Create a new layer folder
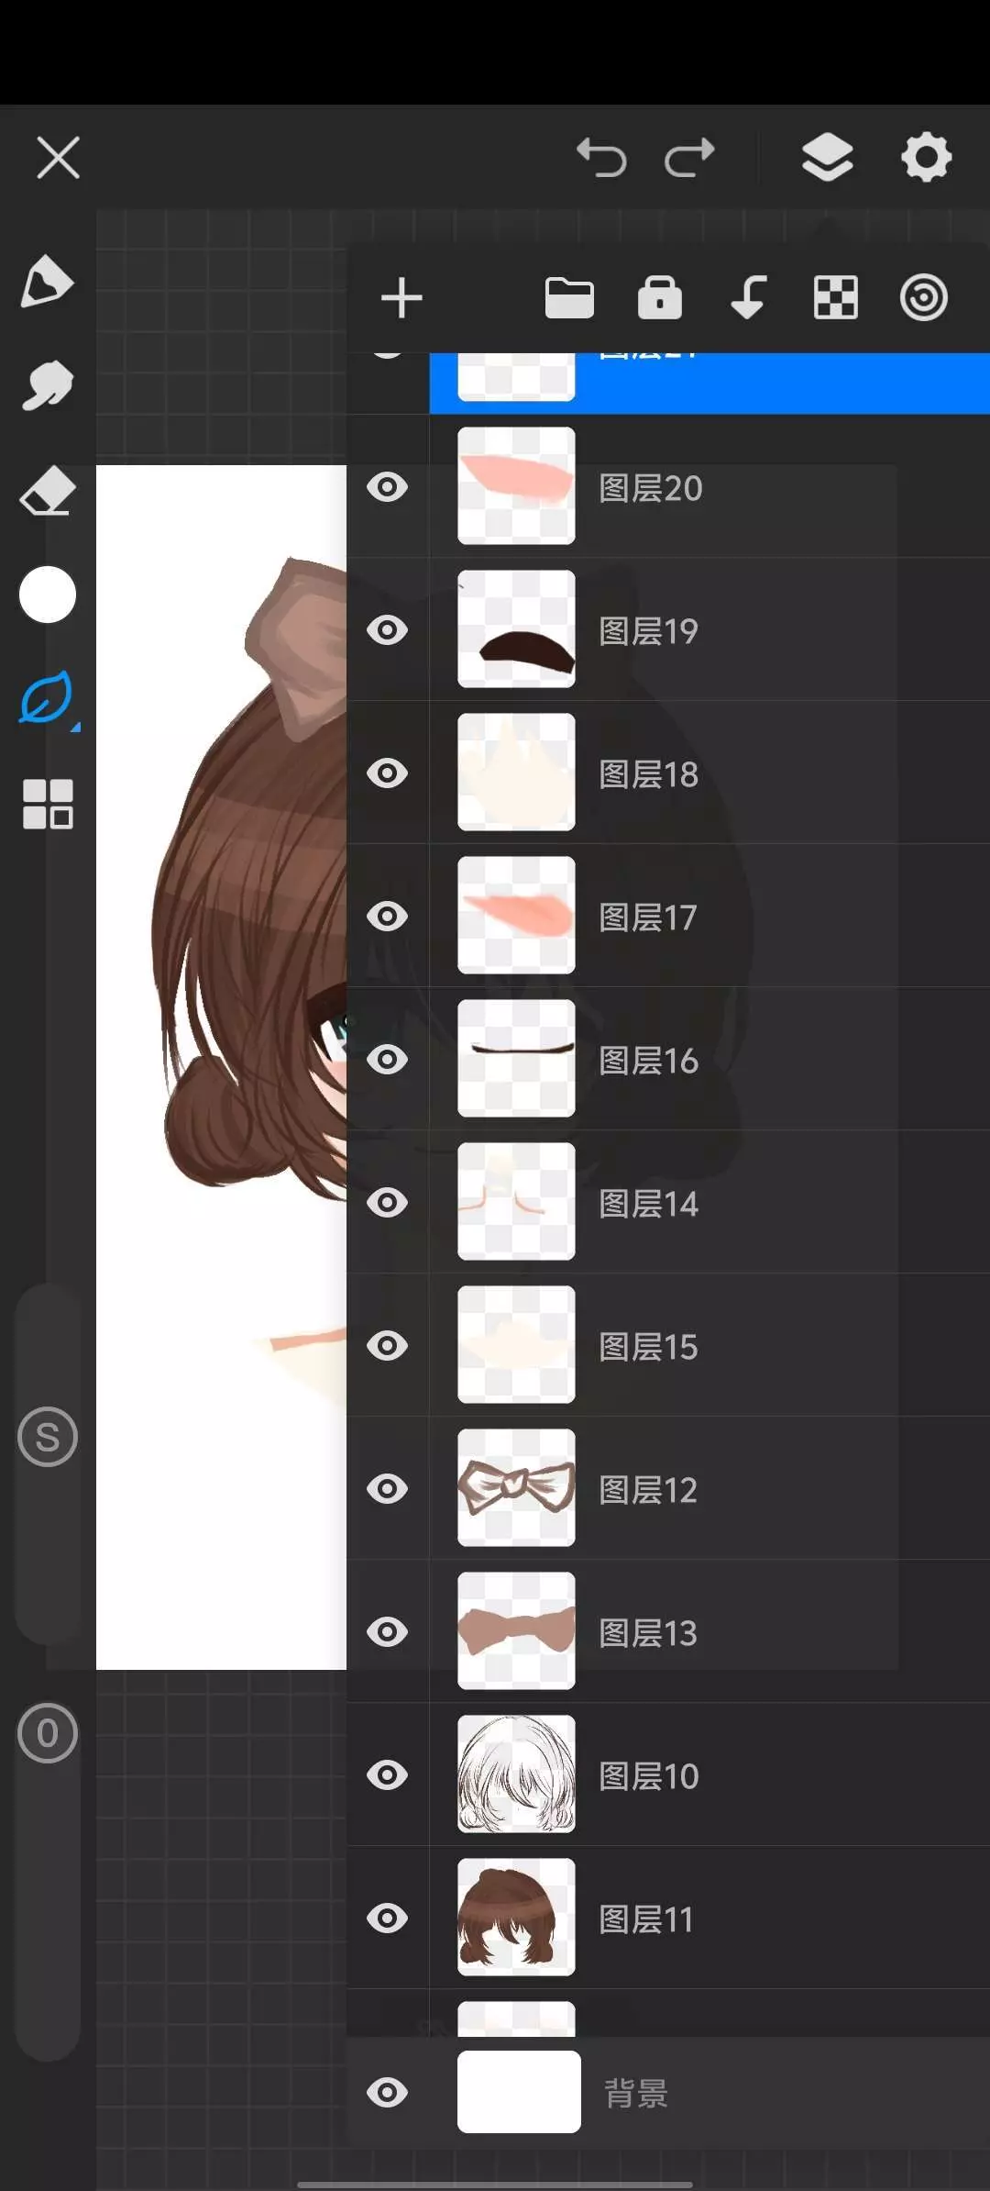990x2191 pixels. (569, 299)
